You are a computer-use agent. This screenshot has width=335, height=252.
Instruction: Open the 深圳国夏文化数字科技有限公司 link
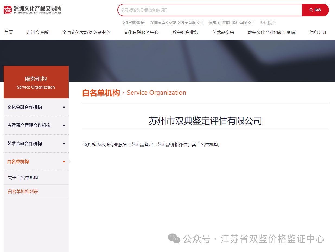[177, 23]
